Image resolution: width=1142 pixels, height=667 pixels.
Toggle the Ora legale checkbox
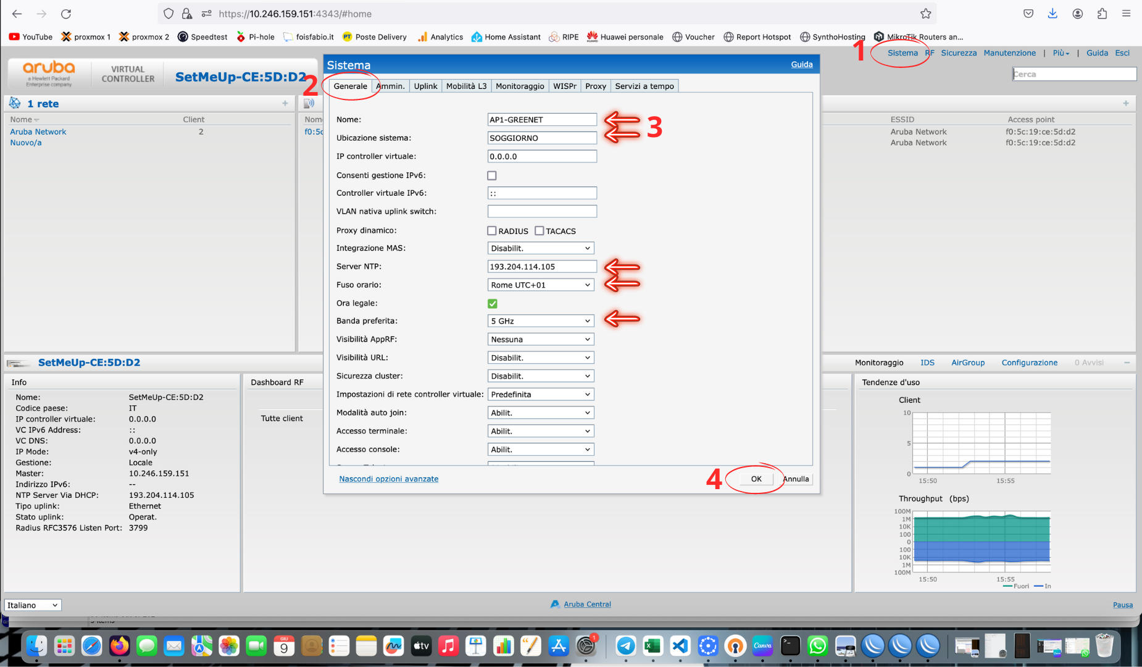[x=492, y=303]
